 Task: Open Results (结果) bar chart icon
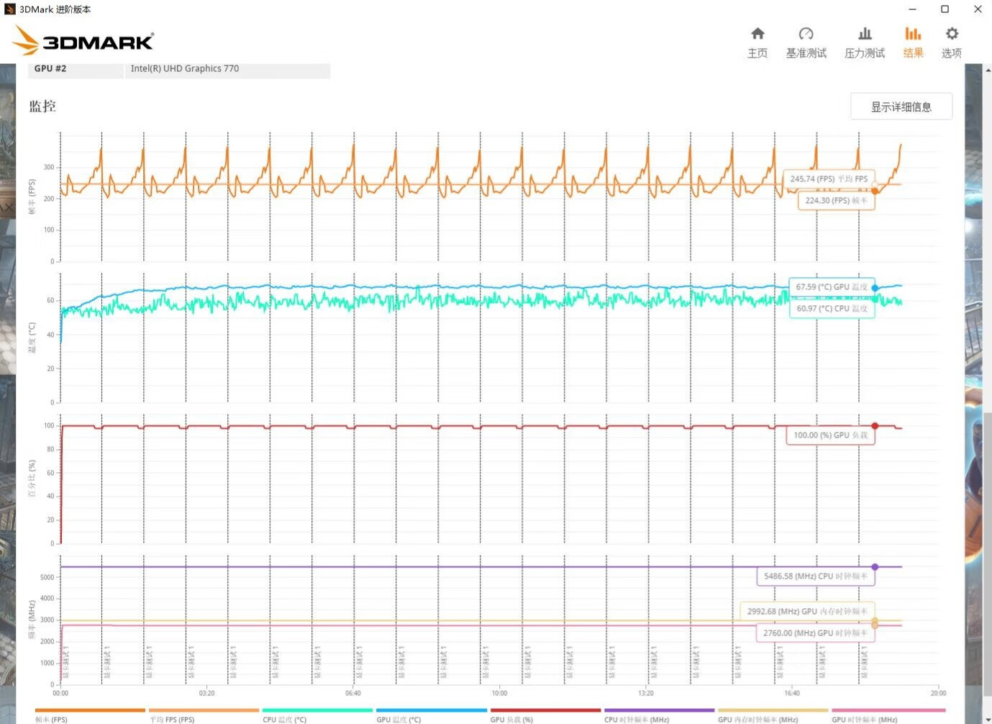coord(913,34)
